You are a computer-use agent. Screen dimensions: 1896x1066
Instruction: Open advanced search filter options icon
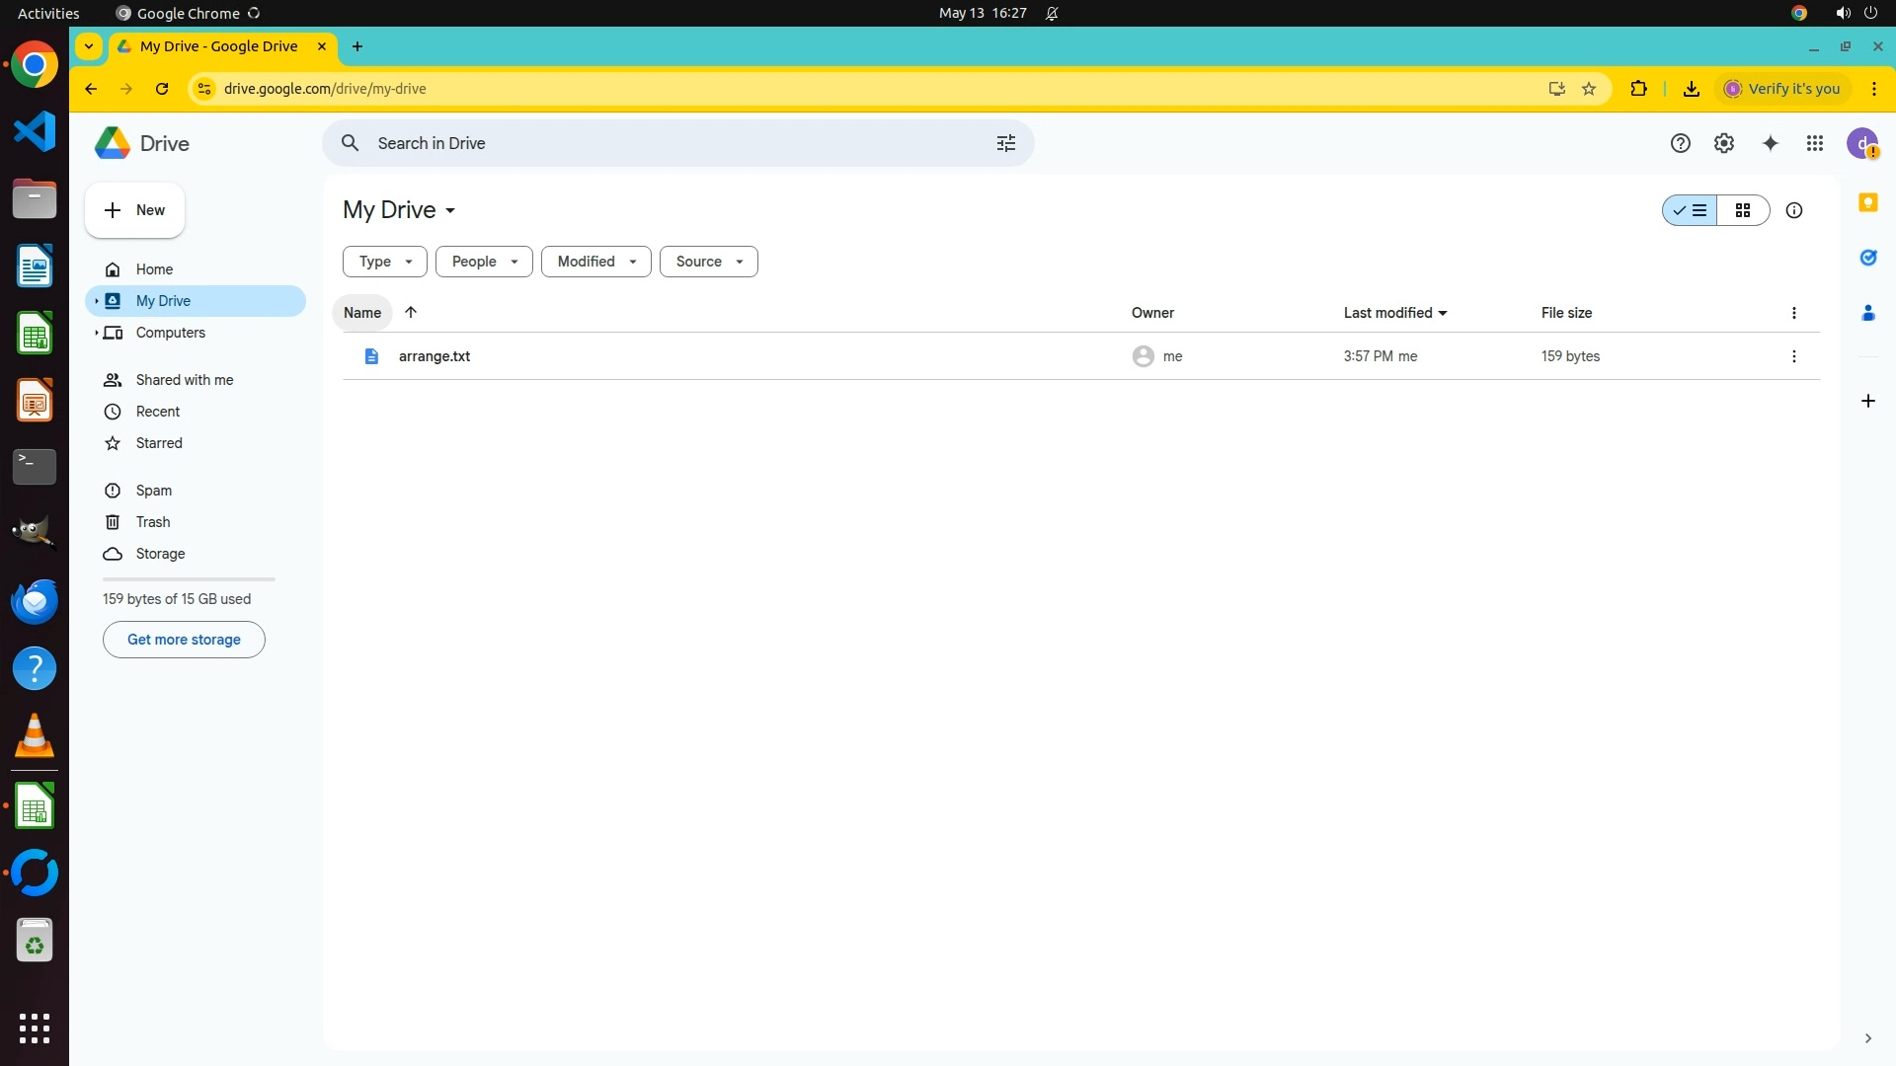1005,144
